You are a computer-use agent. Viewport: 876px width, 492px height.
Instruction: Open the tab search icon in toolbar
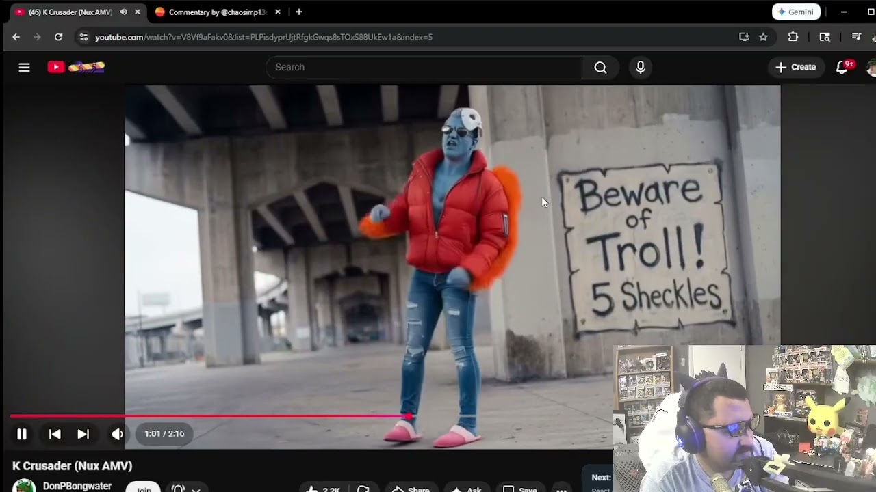coord(825,37)
